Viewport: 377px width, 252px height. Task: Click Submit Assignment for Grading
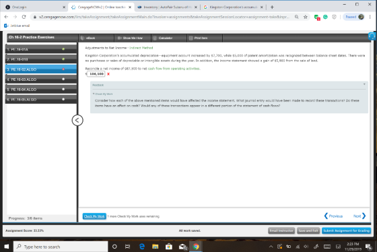(346, 230)
